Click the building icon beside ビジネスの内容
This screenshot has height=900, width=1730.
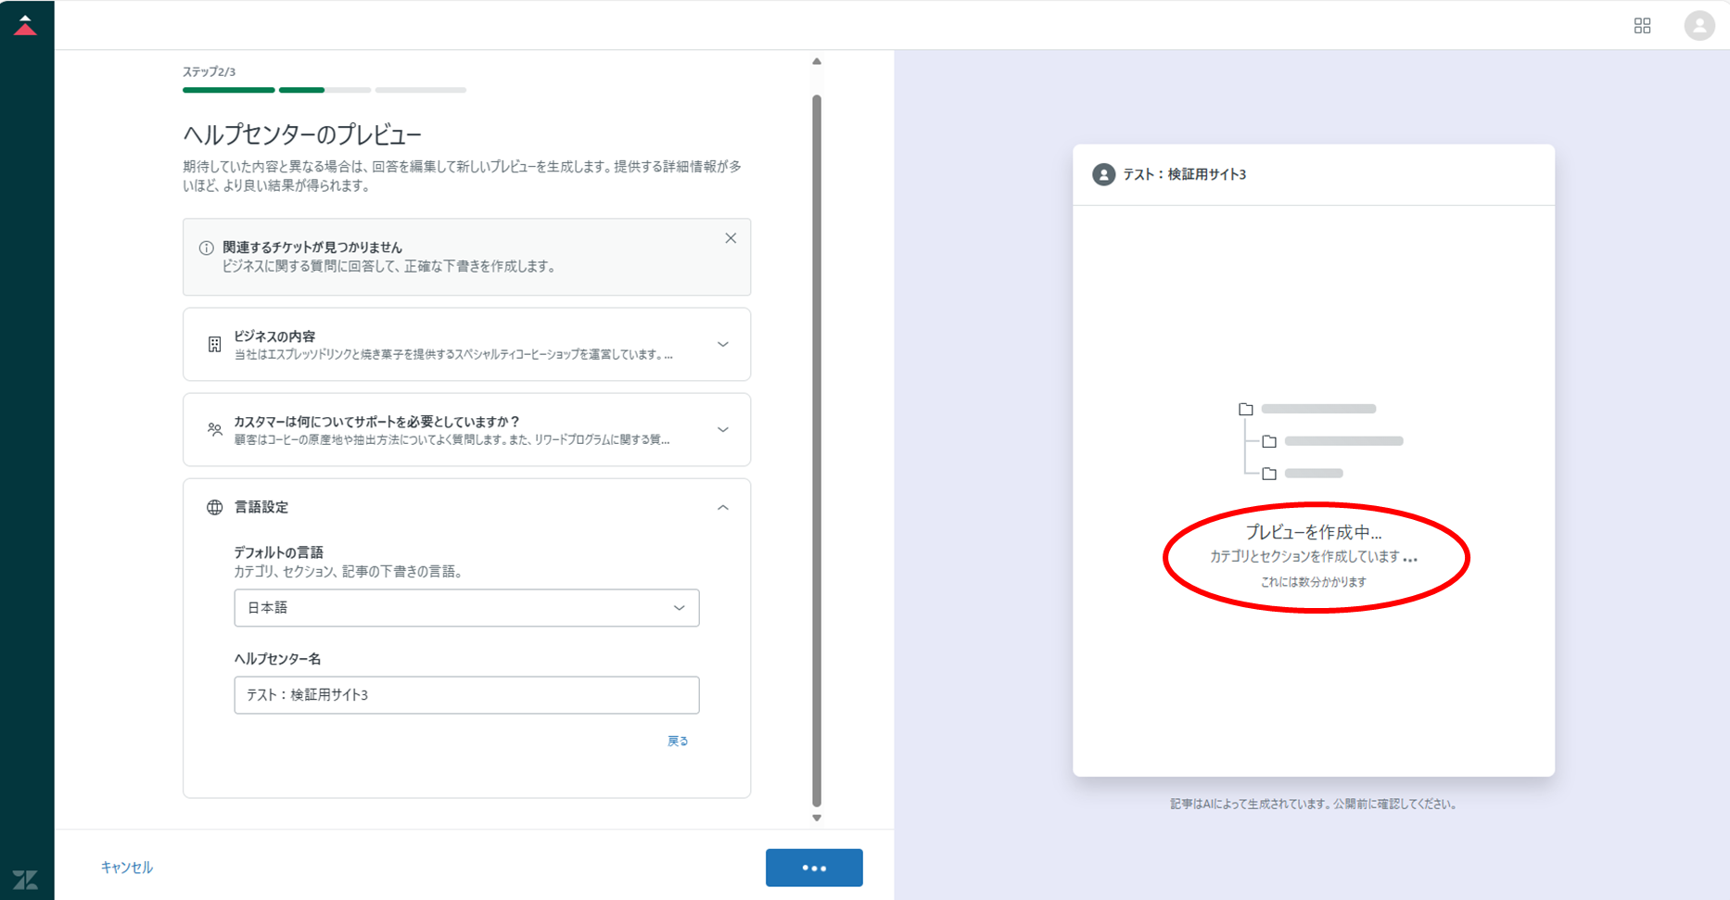click(x=214, y=345)
